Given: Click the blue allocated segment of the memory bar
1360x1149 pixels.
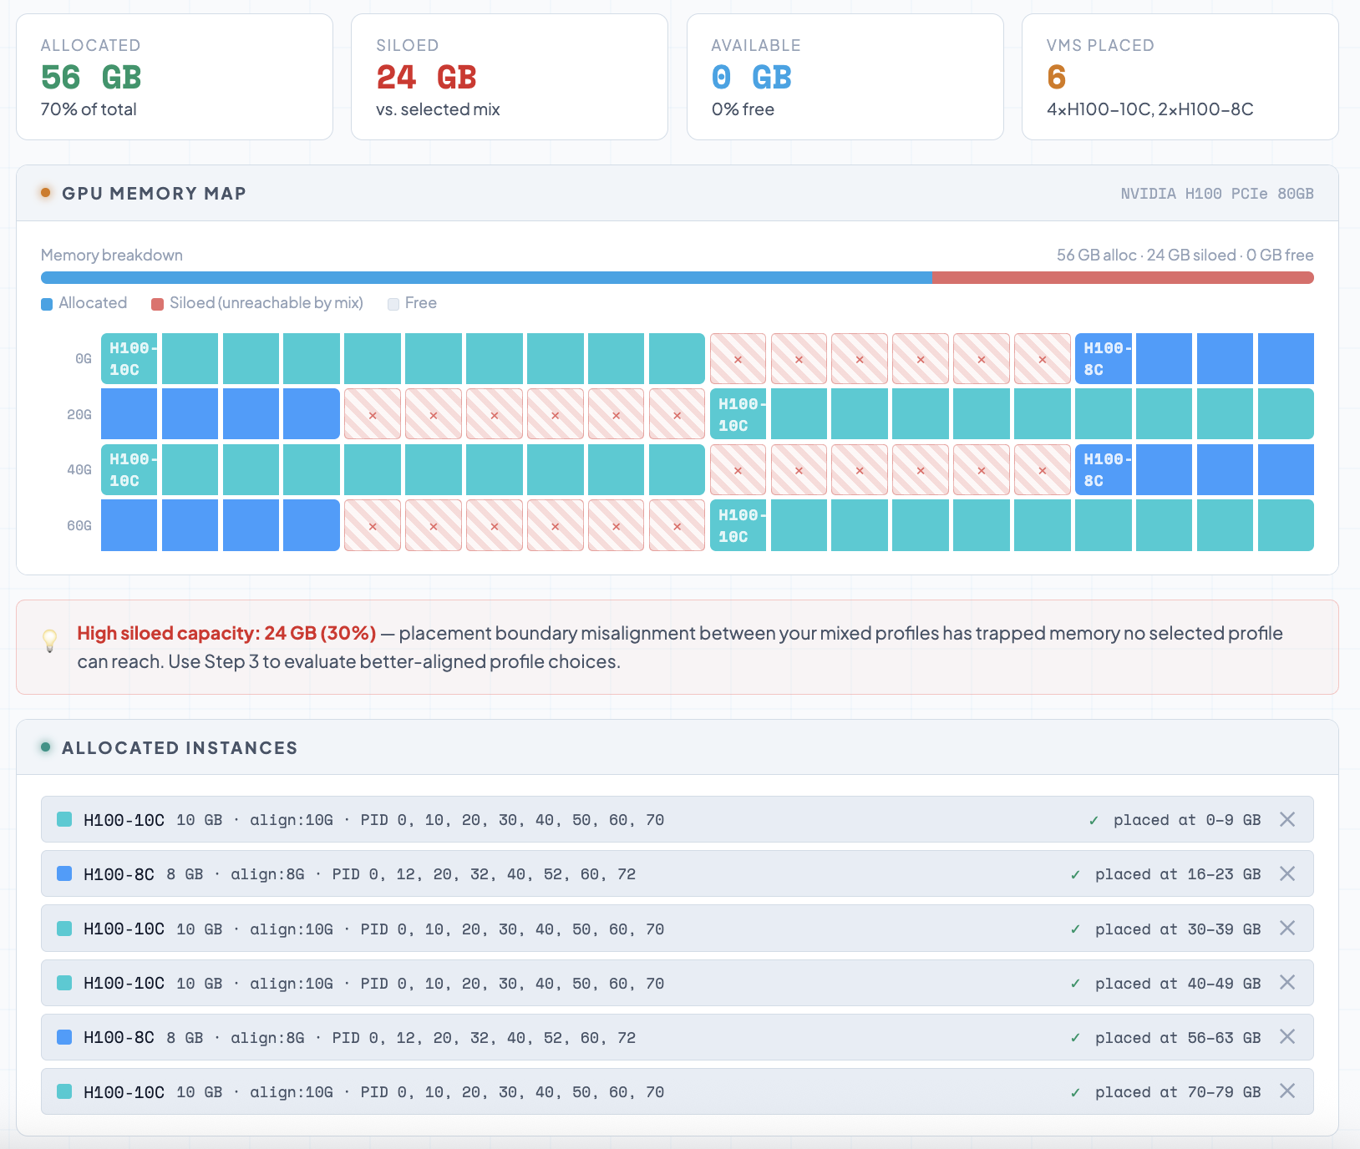Looking at the screenshot, I should tap(486, 278).
